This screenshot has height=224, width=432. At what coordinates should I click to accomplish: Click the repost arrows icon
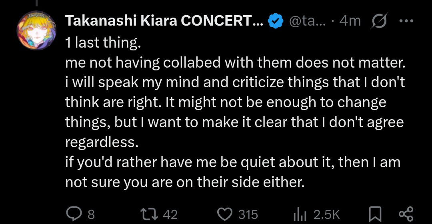(149, 214)
